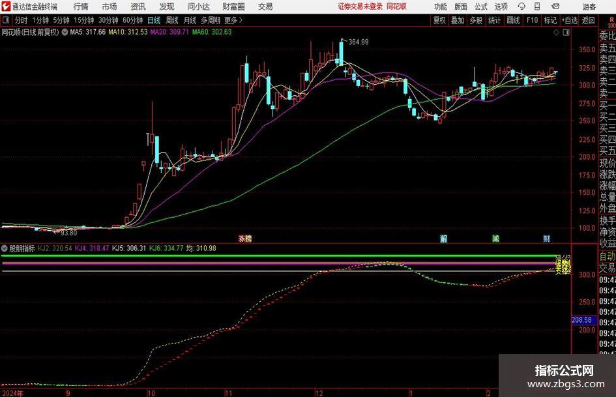Click the MA20: 309.71 value

point(169,32)
